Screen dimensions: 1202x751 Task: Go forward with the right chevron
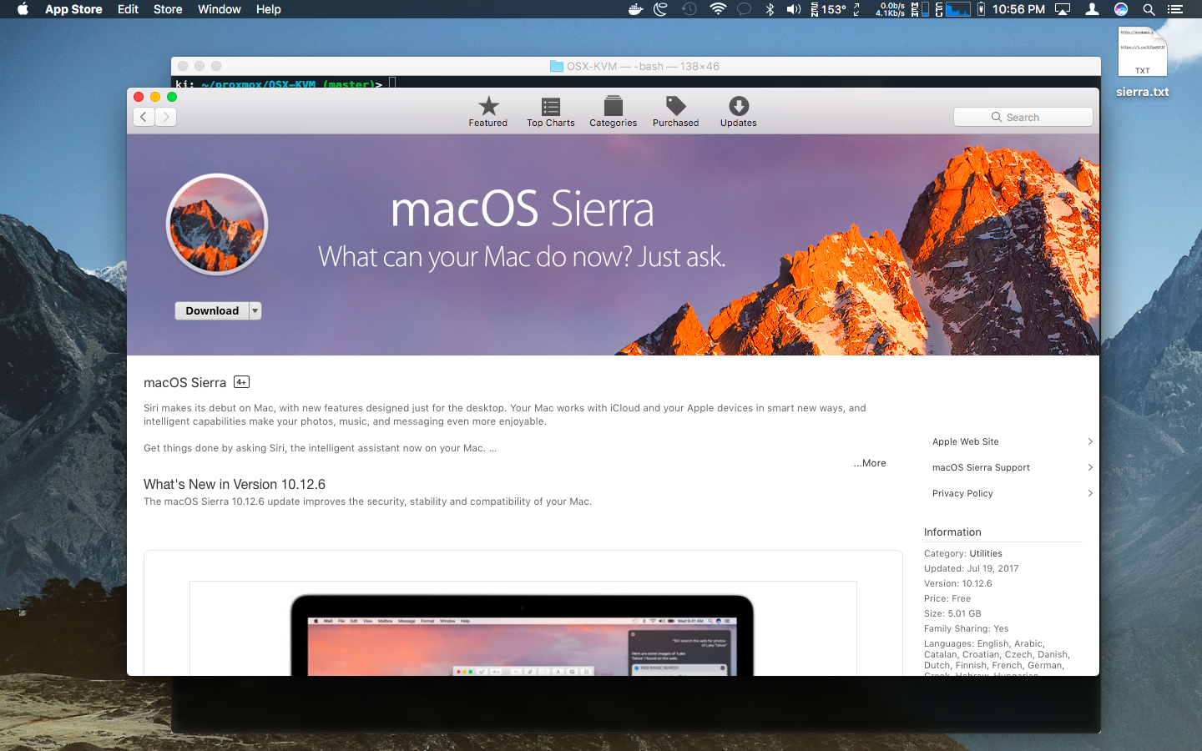point(165,117)
